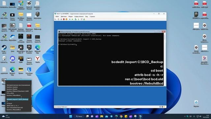
Task: Click the microphone tray icon
Action: pyautogui.click(x=194, y=116)
